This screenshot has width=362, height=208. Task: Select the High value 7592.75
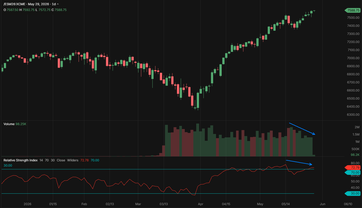pyautogui.click(x=28, y=10)
